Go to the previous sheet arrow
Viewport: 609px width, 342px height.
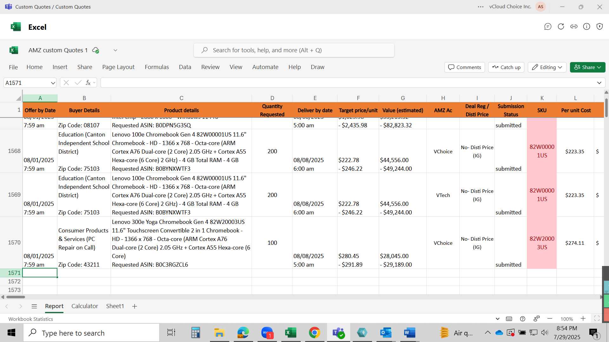coord(7,306)
